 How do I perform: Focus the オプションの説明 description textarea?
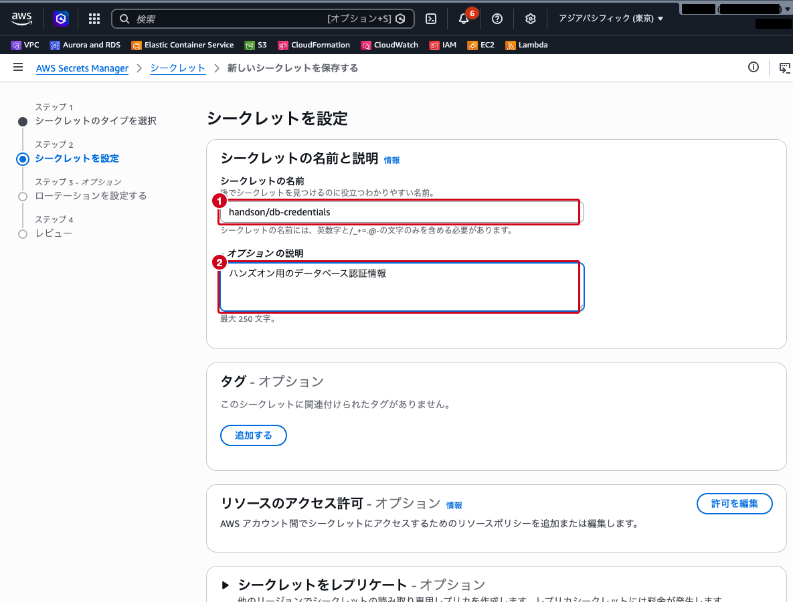coord(402,286)
